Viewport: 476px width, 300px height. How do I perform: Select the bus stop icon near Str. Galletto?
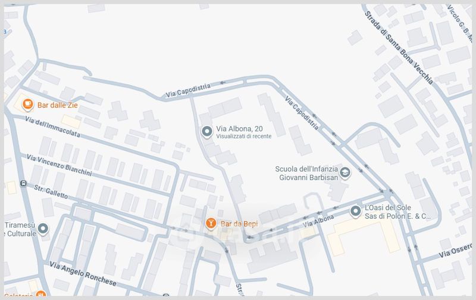point(23,184)
